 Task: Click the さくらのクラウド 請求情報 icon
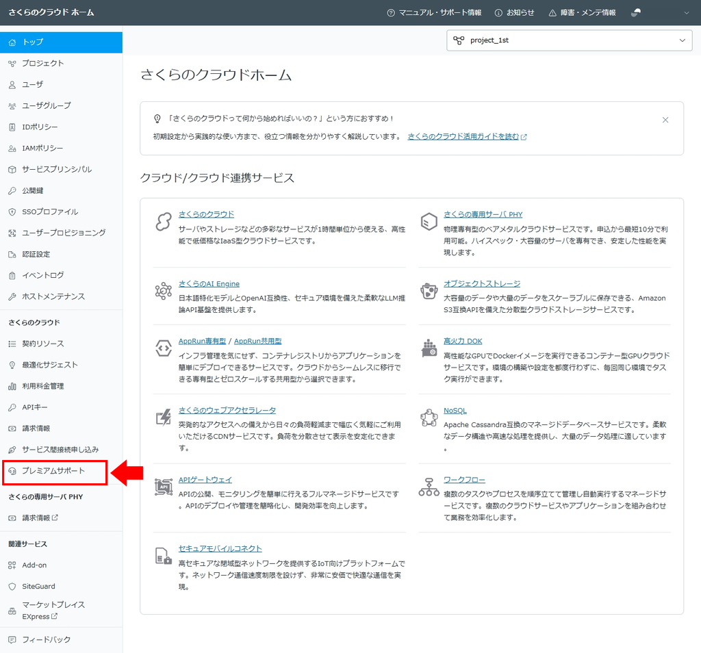pyautogui.click(x=12, y=428)
